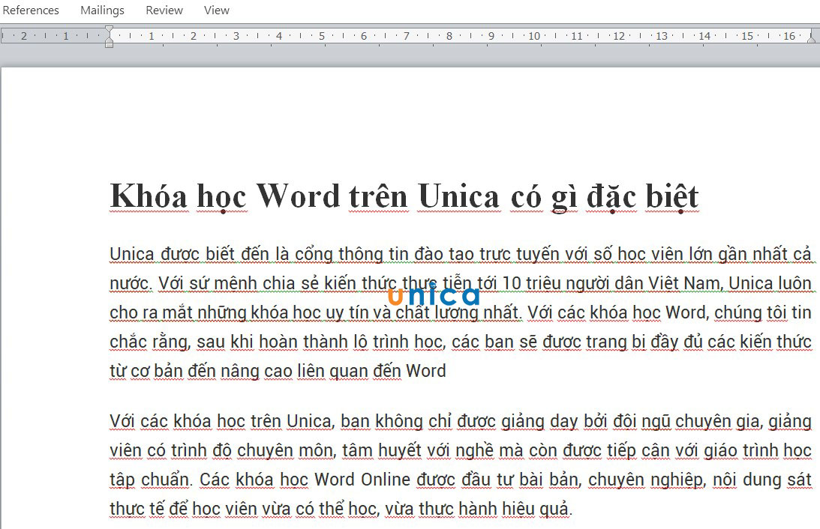The width and height of the screenshot is (820, 529).
Task: Click the word "Online" in second paragraph
Action: [386, 480]
